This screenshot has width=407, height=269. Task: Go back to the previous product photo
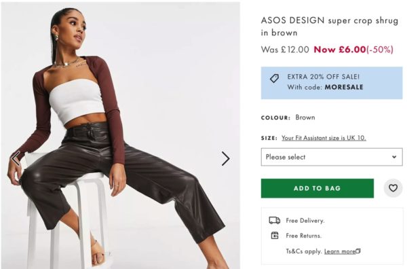16,158
